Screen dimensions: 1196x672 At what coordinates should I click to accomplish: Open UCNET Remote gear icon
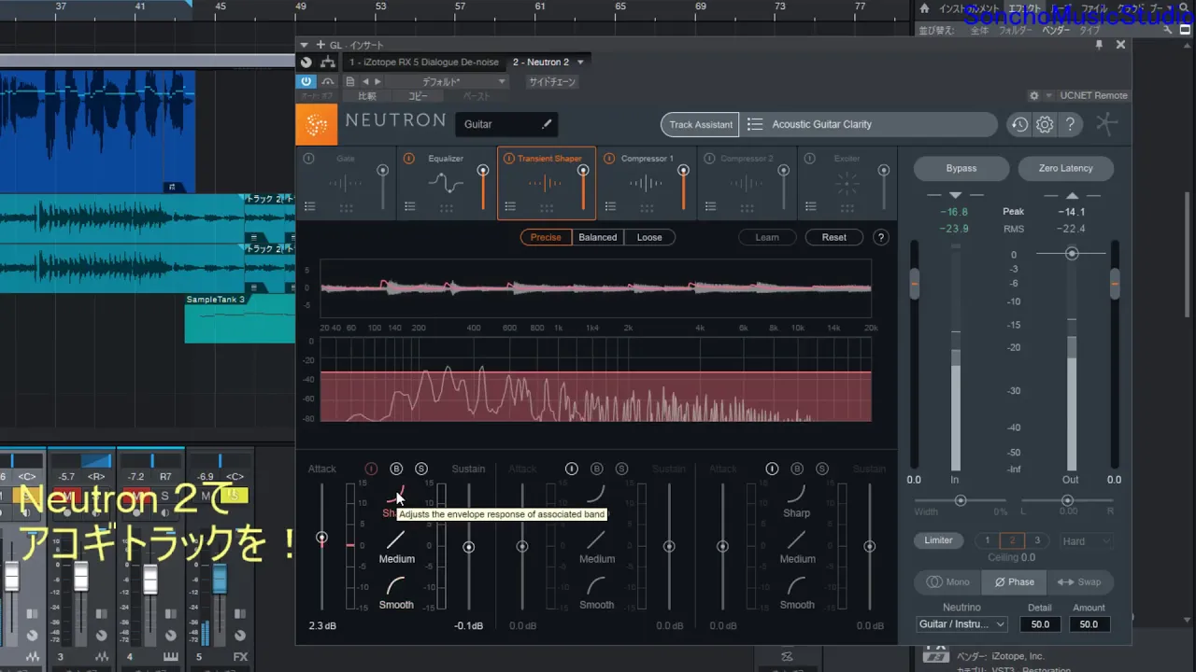[x=1034, y=95]
